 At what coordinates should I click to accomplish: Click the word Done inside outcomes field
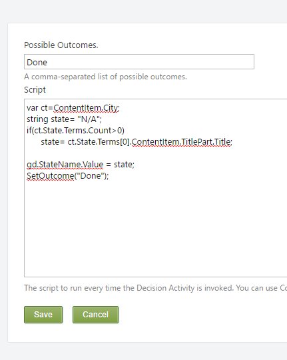click(x=37, y=63)
